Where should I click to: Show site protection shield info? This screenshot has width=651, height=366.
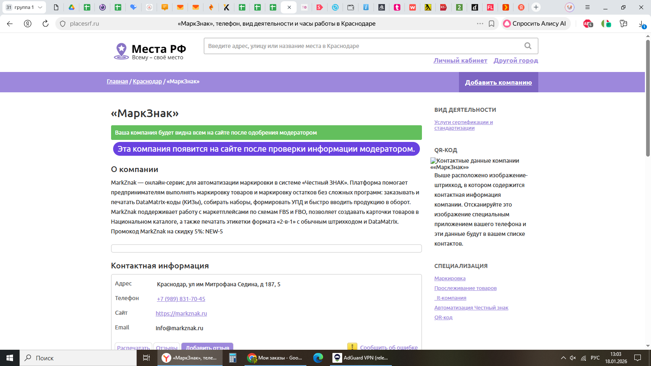[x=63, y=24]
